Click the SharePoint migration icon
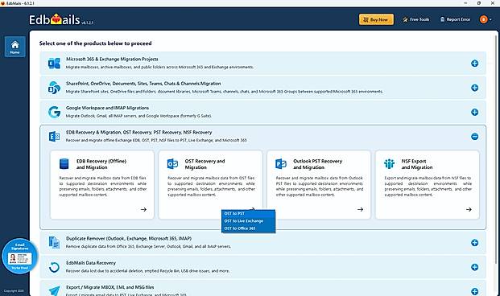 54,88
